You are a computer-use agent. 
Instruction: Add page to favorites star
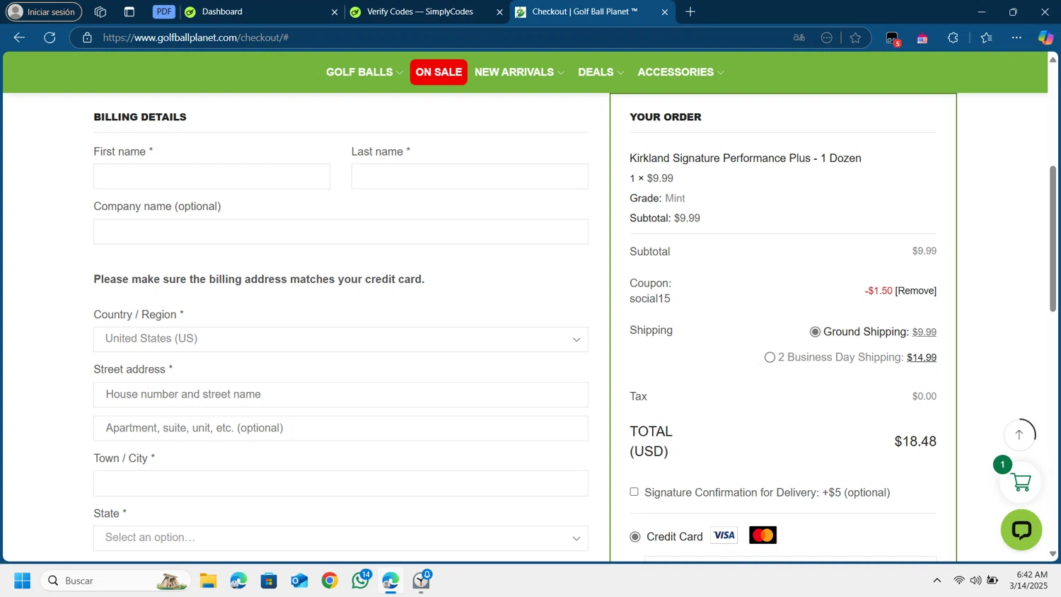[x=855, y=37]
